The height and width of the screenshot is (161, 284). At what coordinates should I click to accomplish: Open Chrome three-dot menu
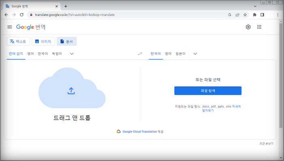(x=278, y=15)
